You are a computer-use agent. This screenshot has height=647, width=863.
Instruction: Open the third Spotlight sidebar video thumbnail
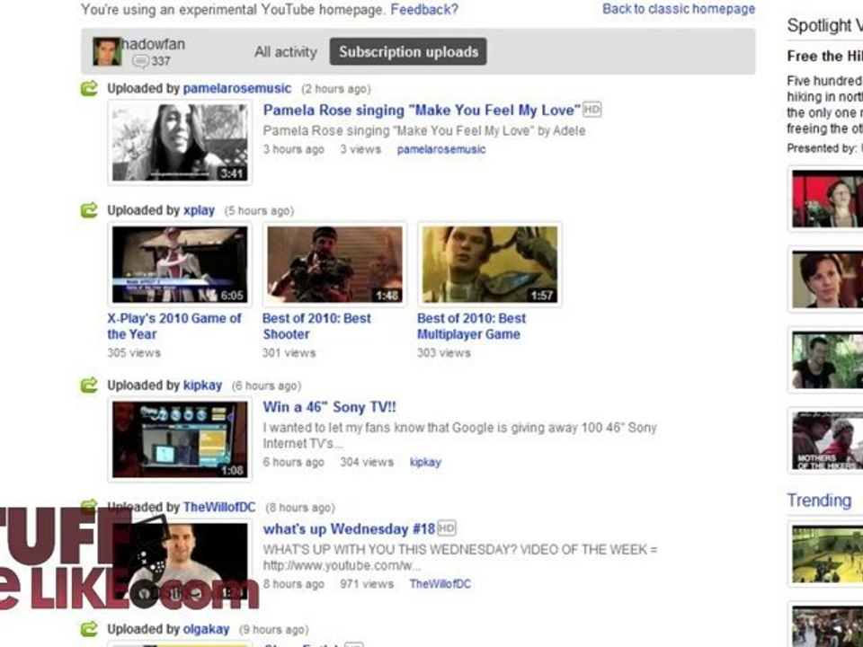click(826, 360)
